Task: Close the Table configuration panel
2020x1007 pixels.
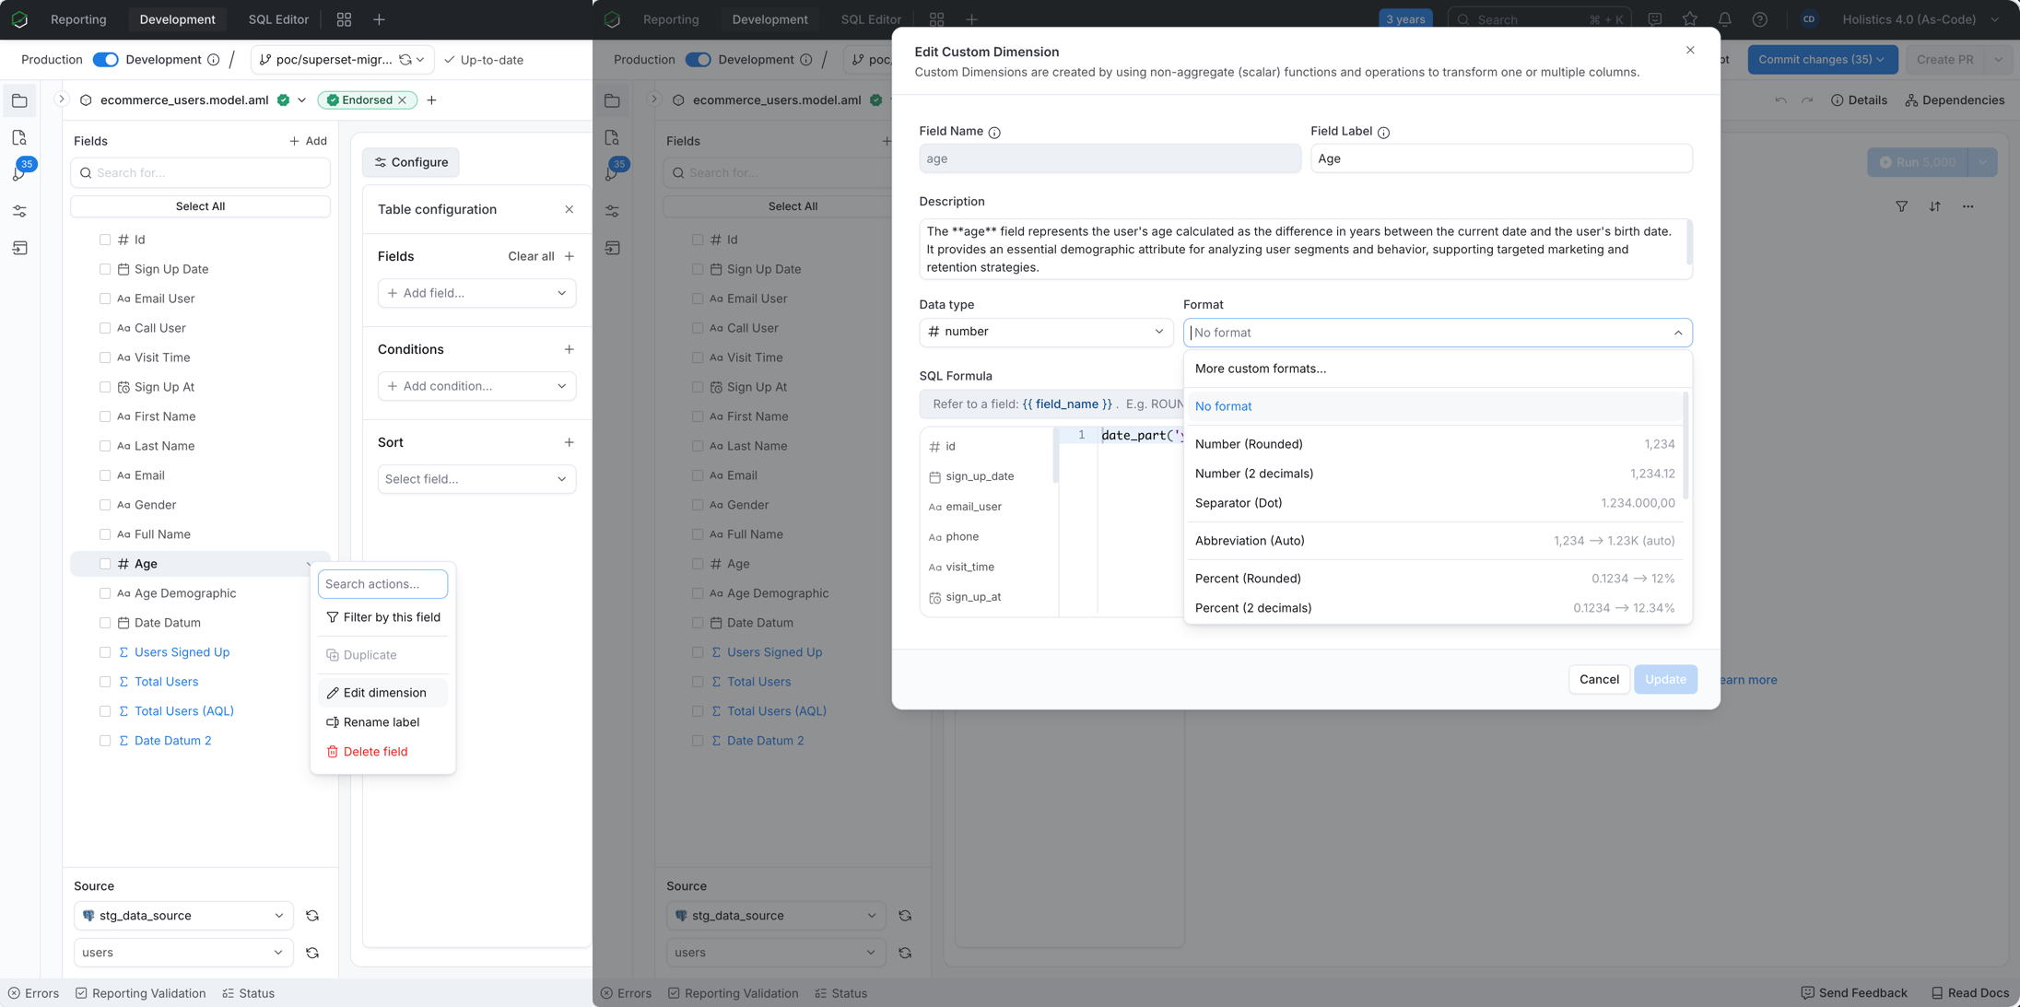Action: pyautogui.click(x=570, y=209)
